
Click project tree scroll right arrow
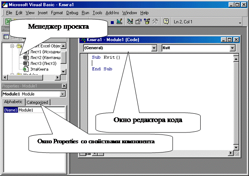tap(57, 77)
